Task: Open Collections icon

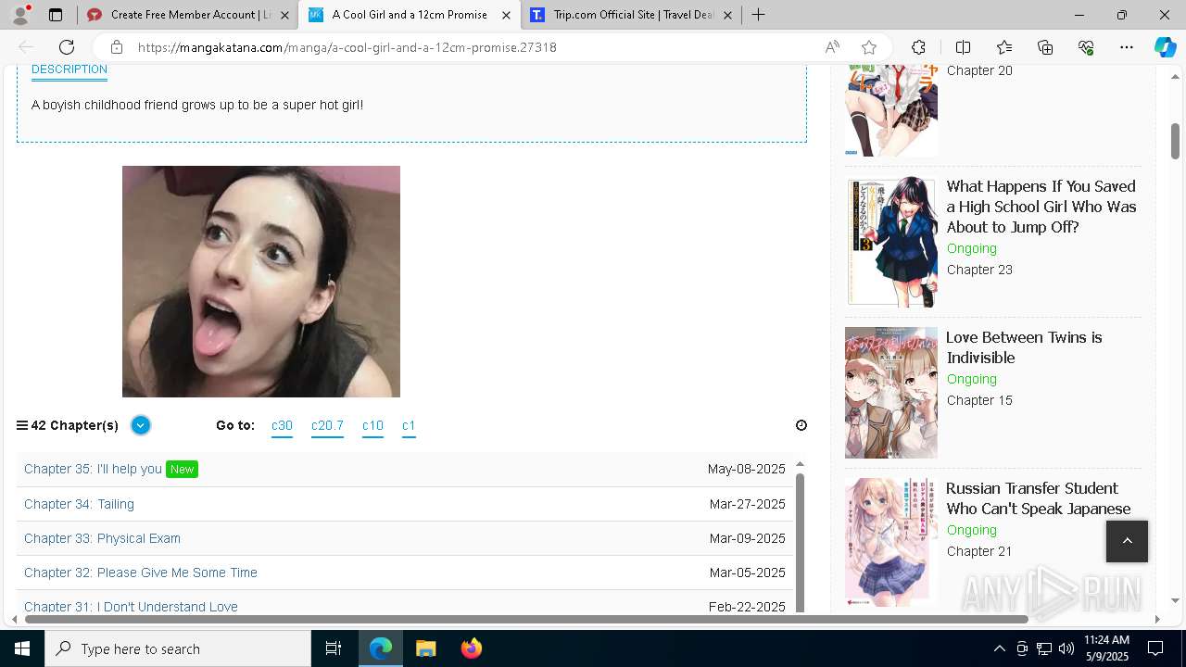Action: pos(1045,47)
